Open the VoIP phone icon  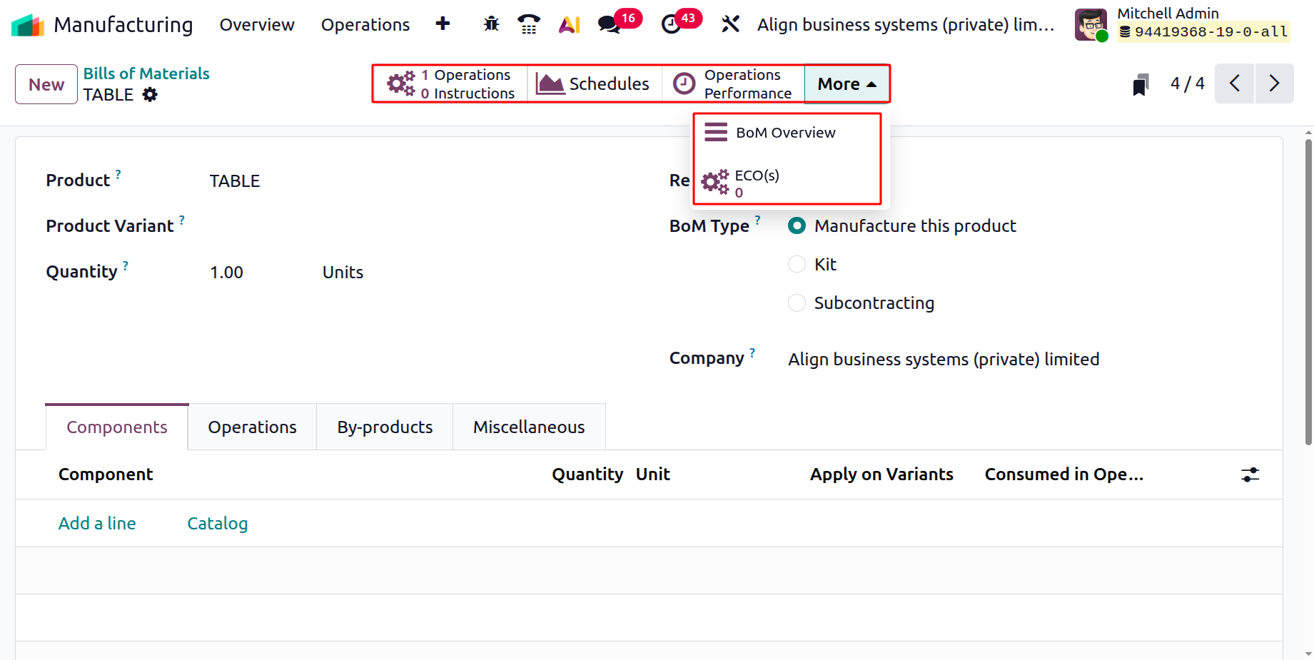[528, 24]
